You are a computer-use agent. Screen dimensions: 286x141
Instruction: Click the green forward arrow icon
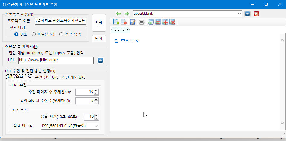coord(127,14)
